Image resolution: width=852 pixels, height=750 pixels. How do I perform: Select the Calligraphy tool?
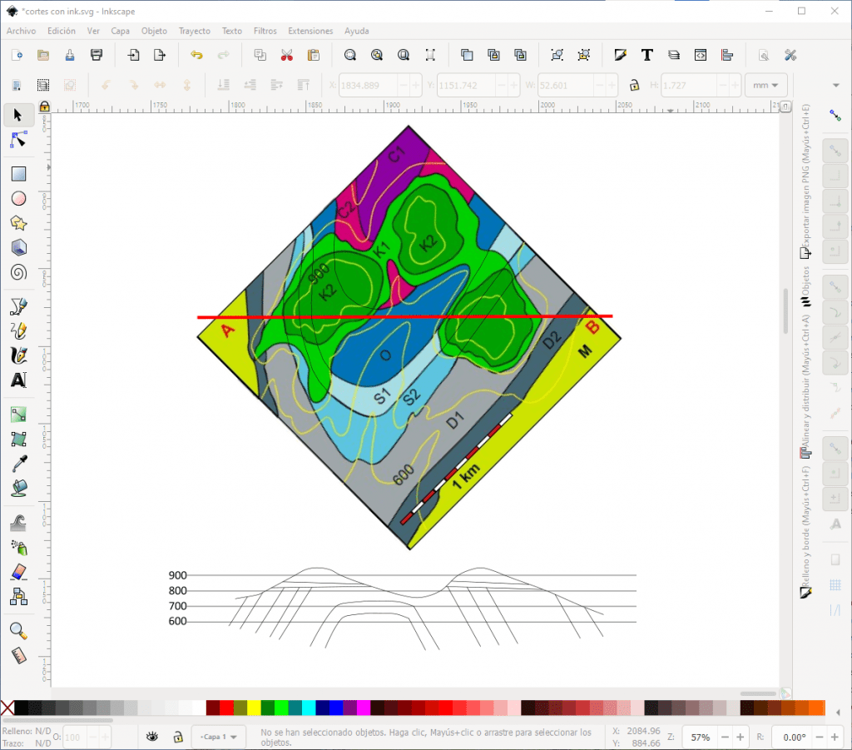coord(18,355)
